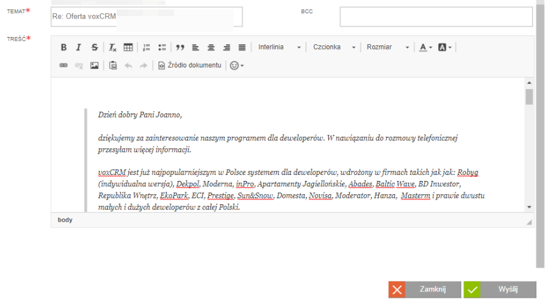Image resolution: width=547 pixels, height=301 pixels.
Task: Redo the last edit
Action: click(143, 66)
